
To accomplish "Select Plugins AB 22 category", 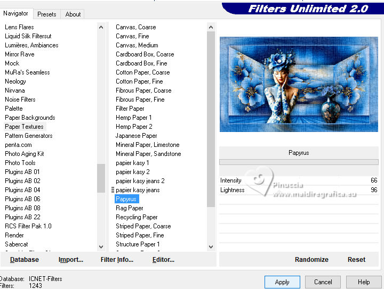I will (22, 217).
